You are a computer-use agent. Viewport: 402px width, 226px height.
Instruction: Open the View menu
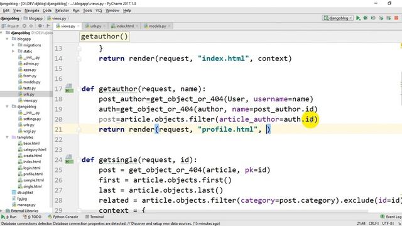[17, 11]
